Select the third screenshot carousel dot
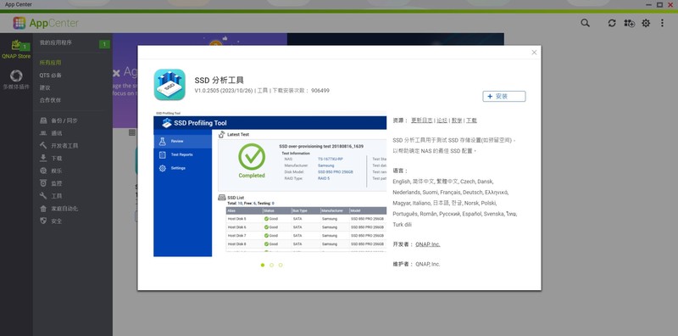 (x=281, y=265)
